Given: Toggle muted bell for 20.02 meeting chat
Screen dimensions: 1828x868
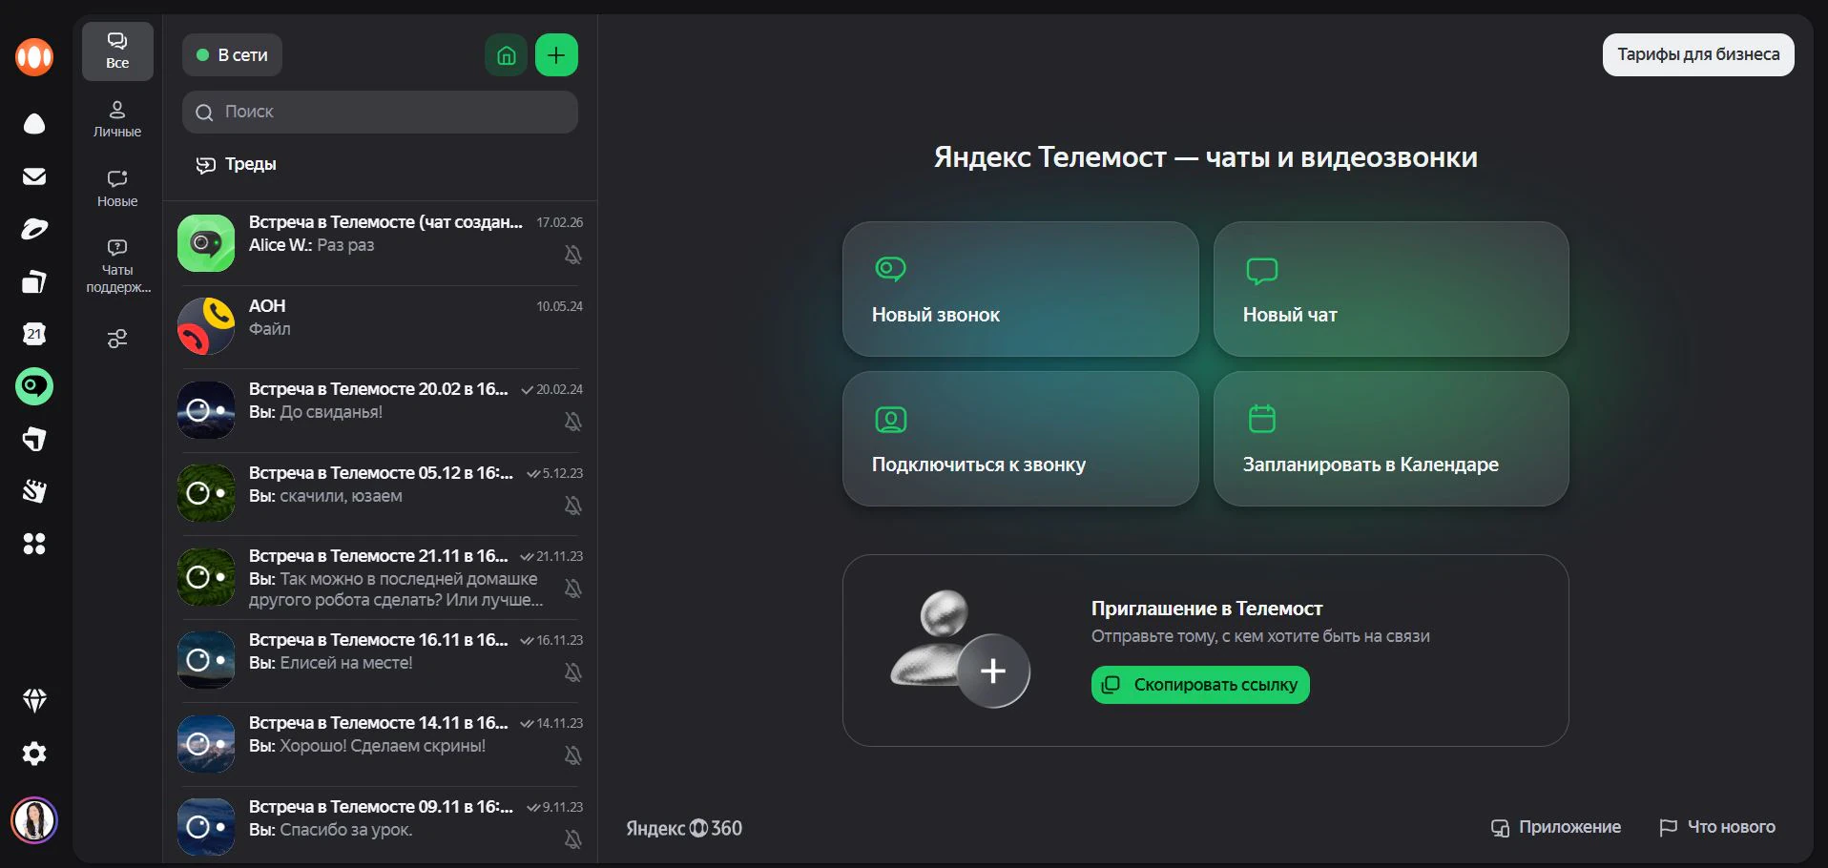Looking at the screenshot, I should click(x=573, y=422).
